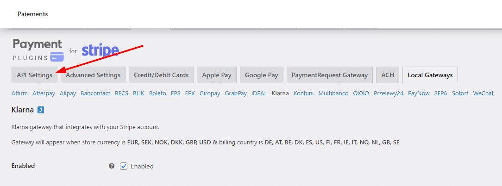This screenshot has height=186, width=502.
Task: Click the Klarna documentation icon beside heading
Action: point(41,110)
